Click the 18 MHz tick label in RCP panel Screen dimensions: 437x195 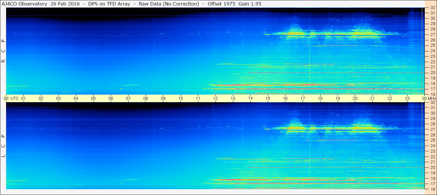point(433,84)
